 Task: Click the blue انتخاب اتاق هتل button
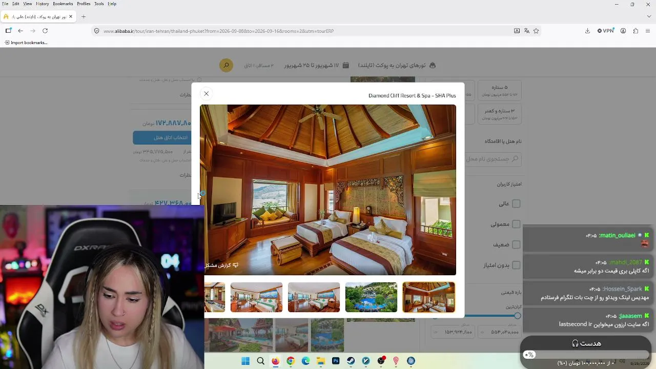(162, 137)
